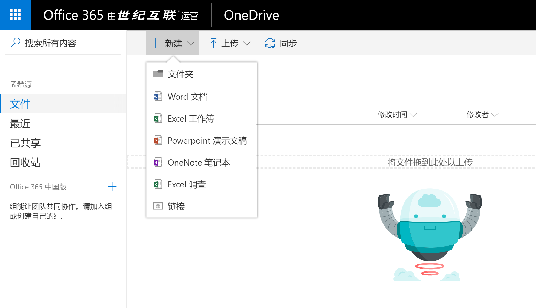
Task: Go to 文件 in the sidebar
Action: coord(63,104)
